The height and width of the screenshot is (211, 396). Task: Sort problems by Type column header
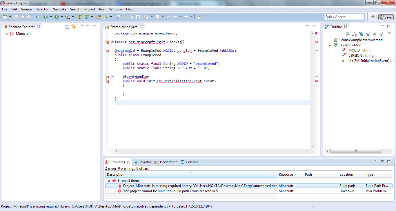(377, 175)
